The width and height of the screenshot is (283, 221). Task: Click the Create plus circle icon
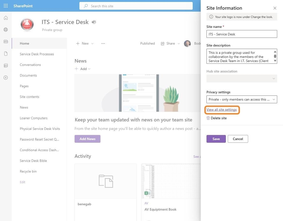coord(6,78)
